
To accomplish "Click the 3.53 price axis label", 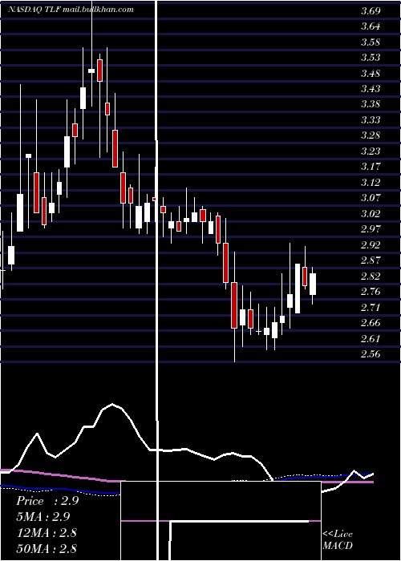I will point(371,58).
